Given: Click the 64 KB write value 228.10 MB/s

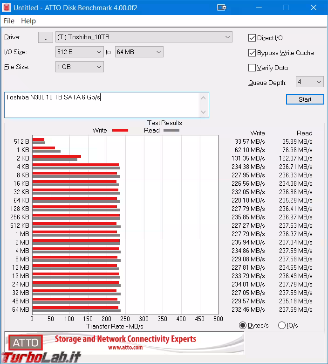Looking at the screenshot, I should tap(248, 200).
